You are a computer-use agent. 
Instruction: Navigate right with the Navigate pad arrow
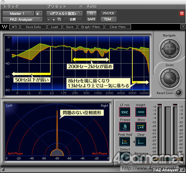[177, 49]
